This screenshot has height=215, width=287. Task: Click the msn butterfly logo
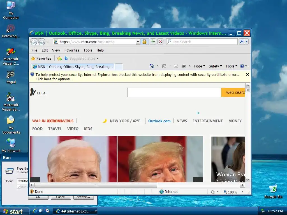tap(38, 92)
